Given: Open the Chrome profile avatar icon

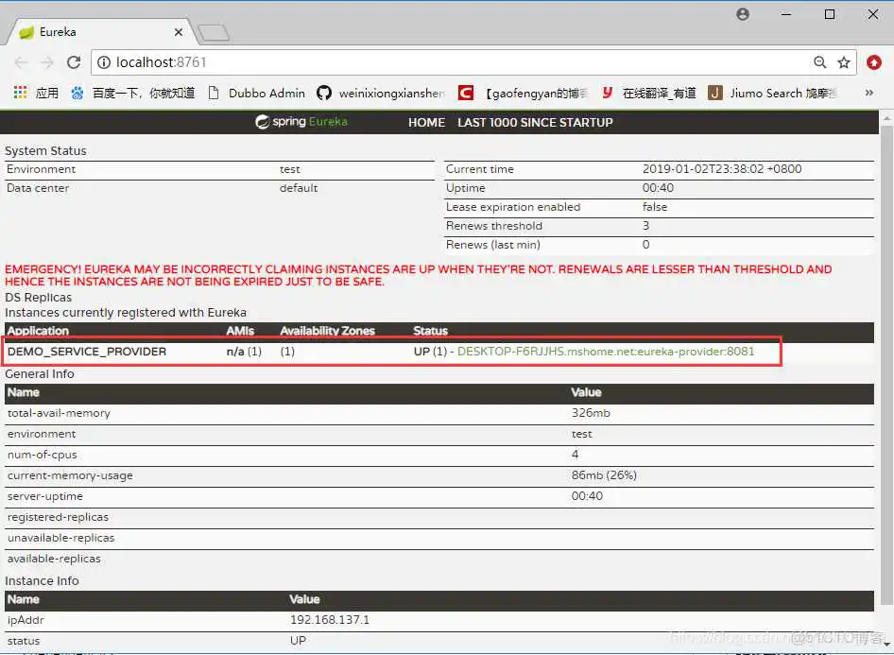Looking at the screenshot, I should pyautogui.click(x=743, y=14).
